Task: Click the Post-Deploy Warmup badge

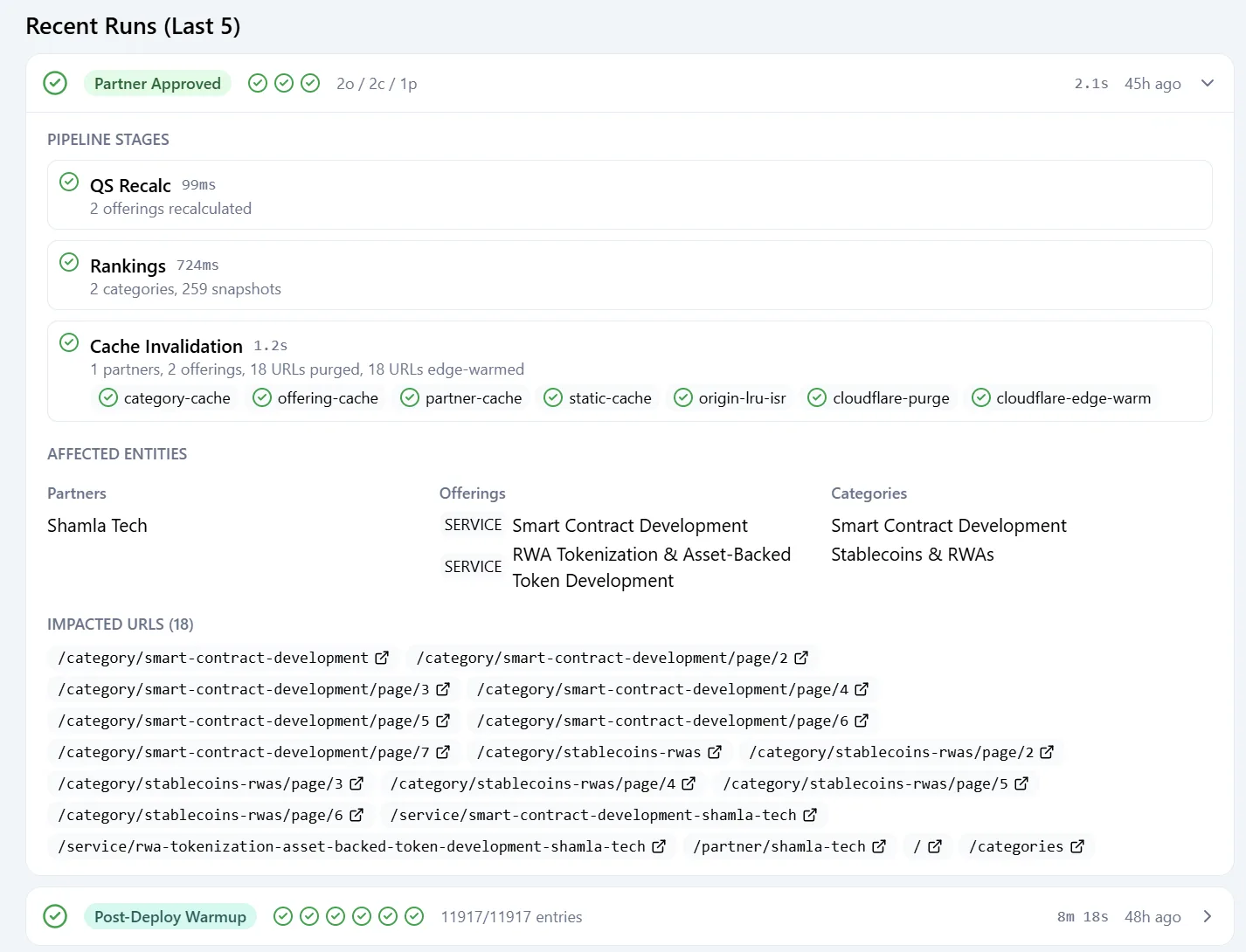Action: click(x=170, y=916)
